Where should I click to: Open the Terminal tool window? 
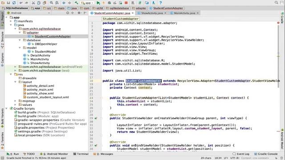coord(81,154)
